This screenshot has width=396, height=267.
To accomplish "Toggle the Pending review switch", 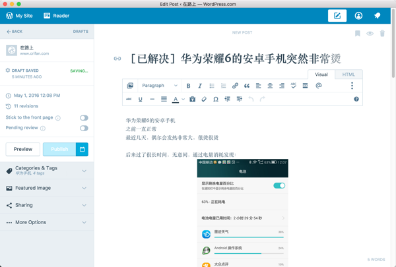I will (84, 128).
